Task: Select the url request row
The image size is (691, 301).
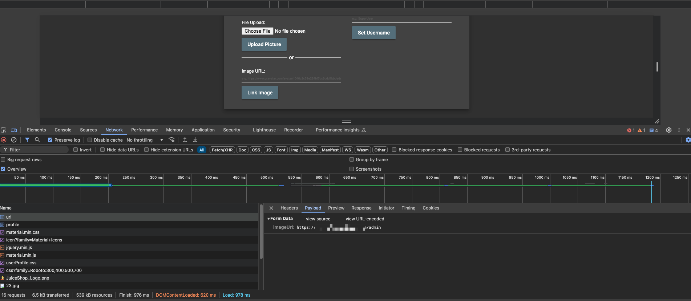Action: tap(129, 217)
